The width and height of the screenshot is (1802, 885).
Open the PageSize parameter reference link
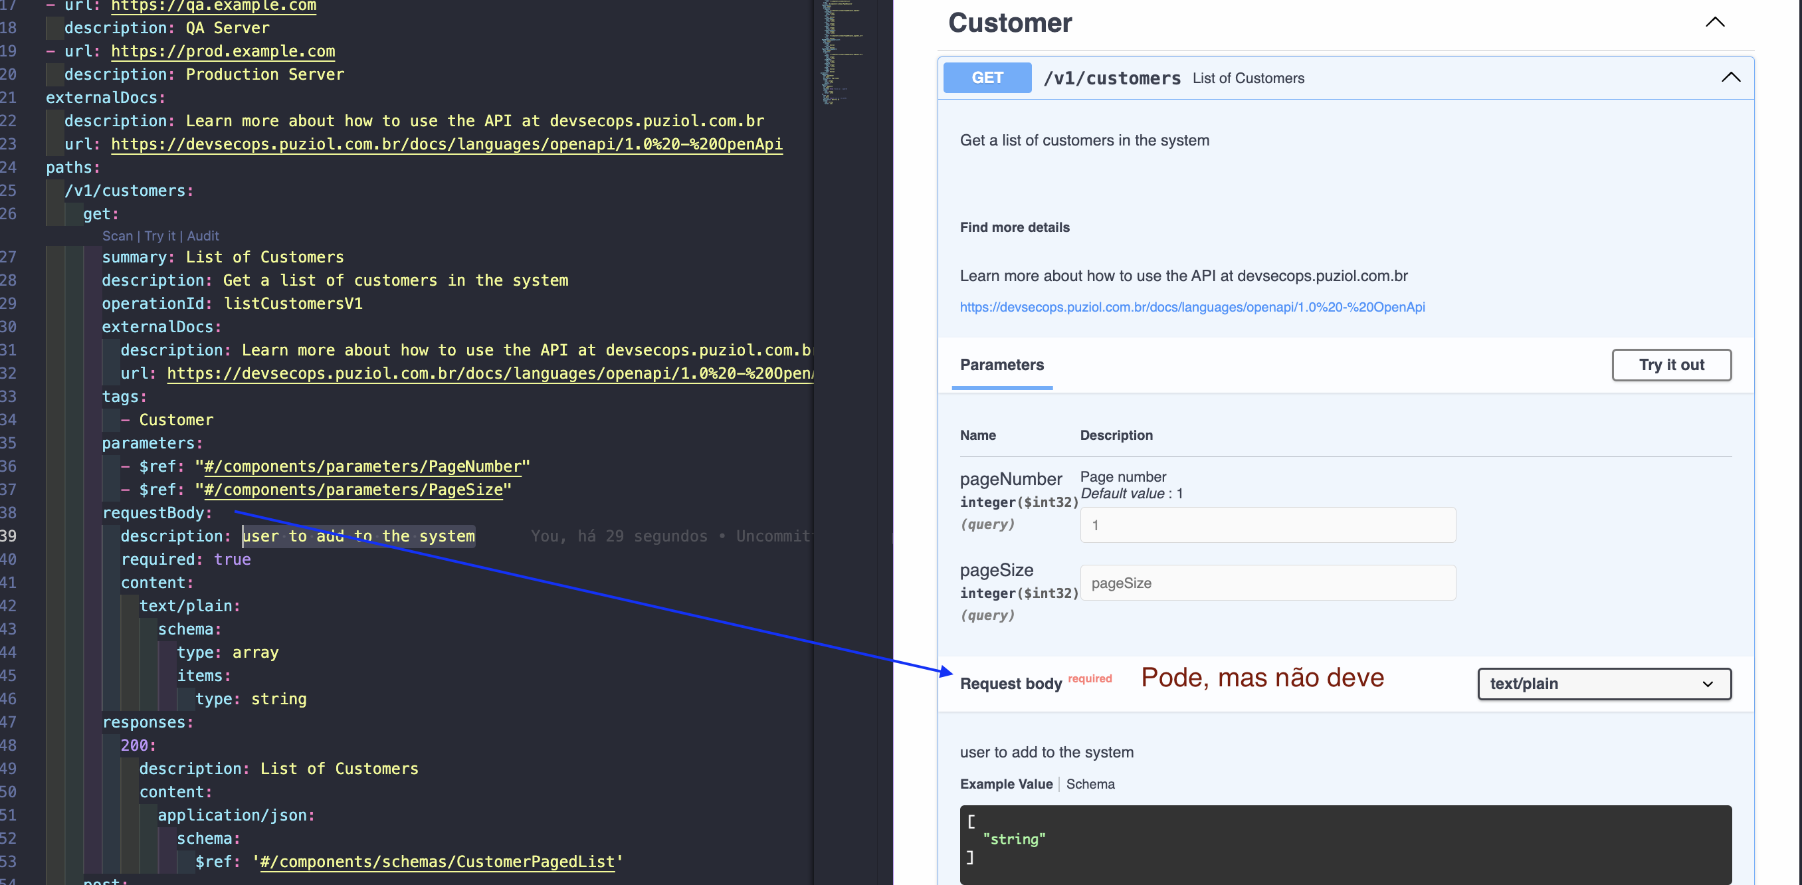[x=353, y=490]
